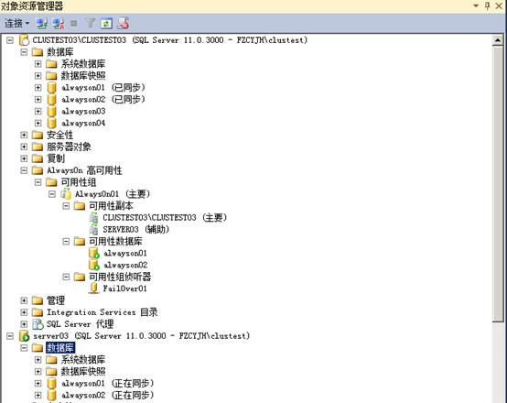Select the text alwayson04

83,123
